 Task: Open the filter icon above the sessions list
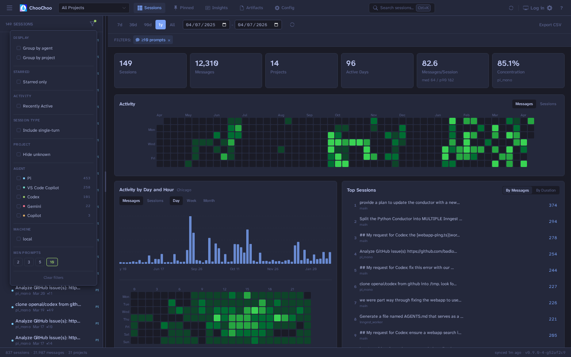(x=92, y=23)
